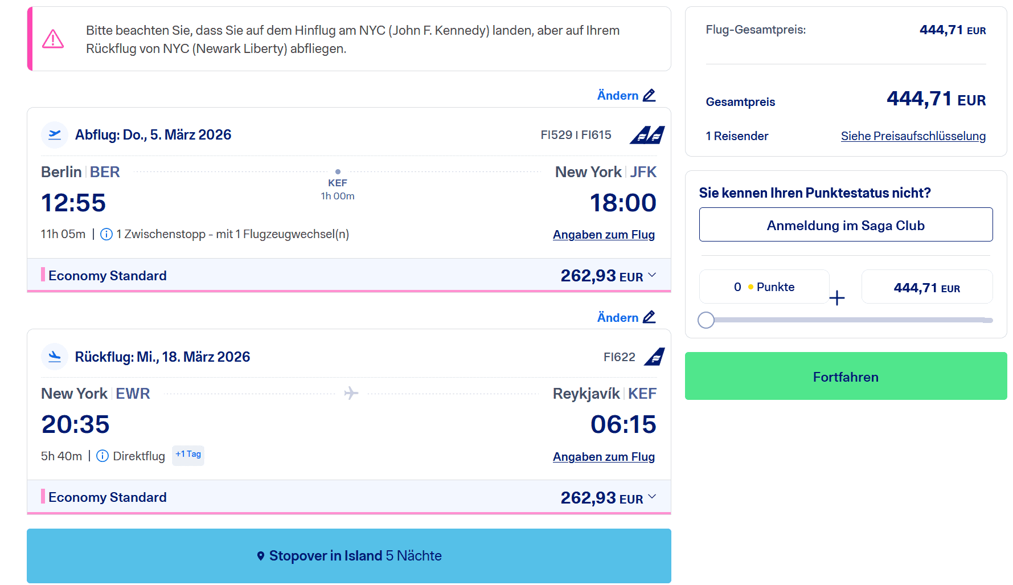This screenshot has width=1013, height=585.
Task: Click the 0 Punkte field
Action: coord(764,287)
